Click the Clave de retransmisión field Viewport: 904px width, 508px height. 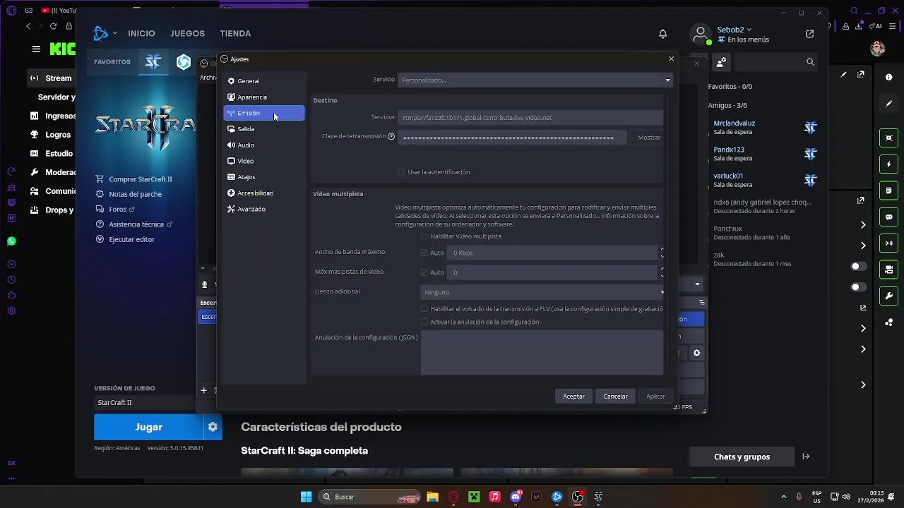(512, 138)
